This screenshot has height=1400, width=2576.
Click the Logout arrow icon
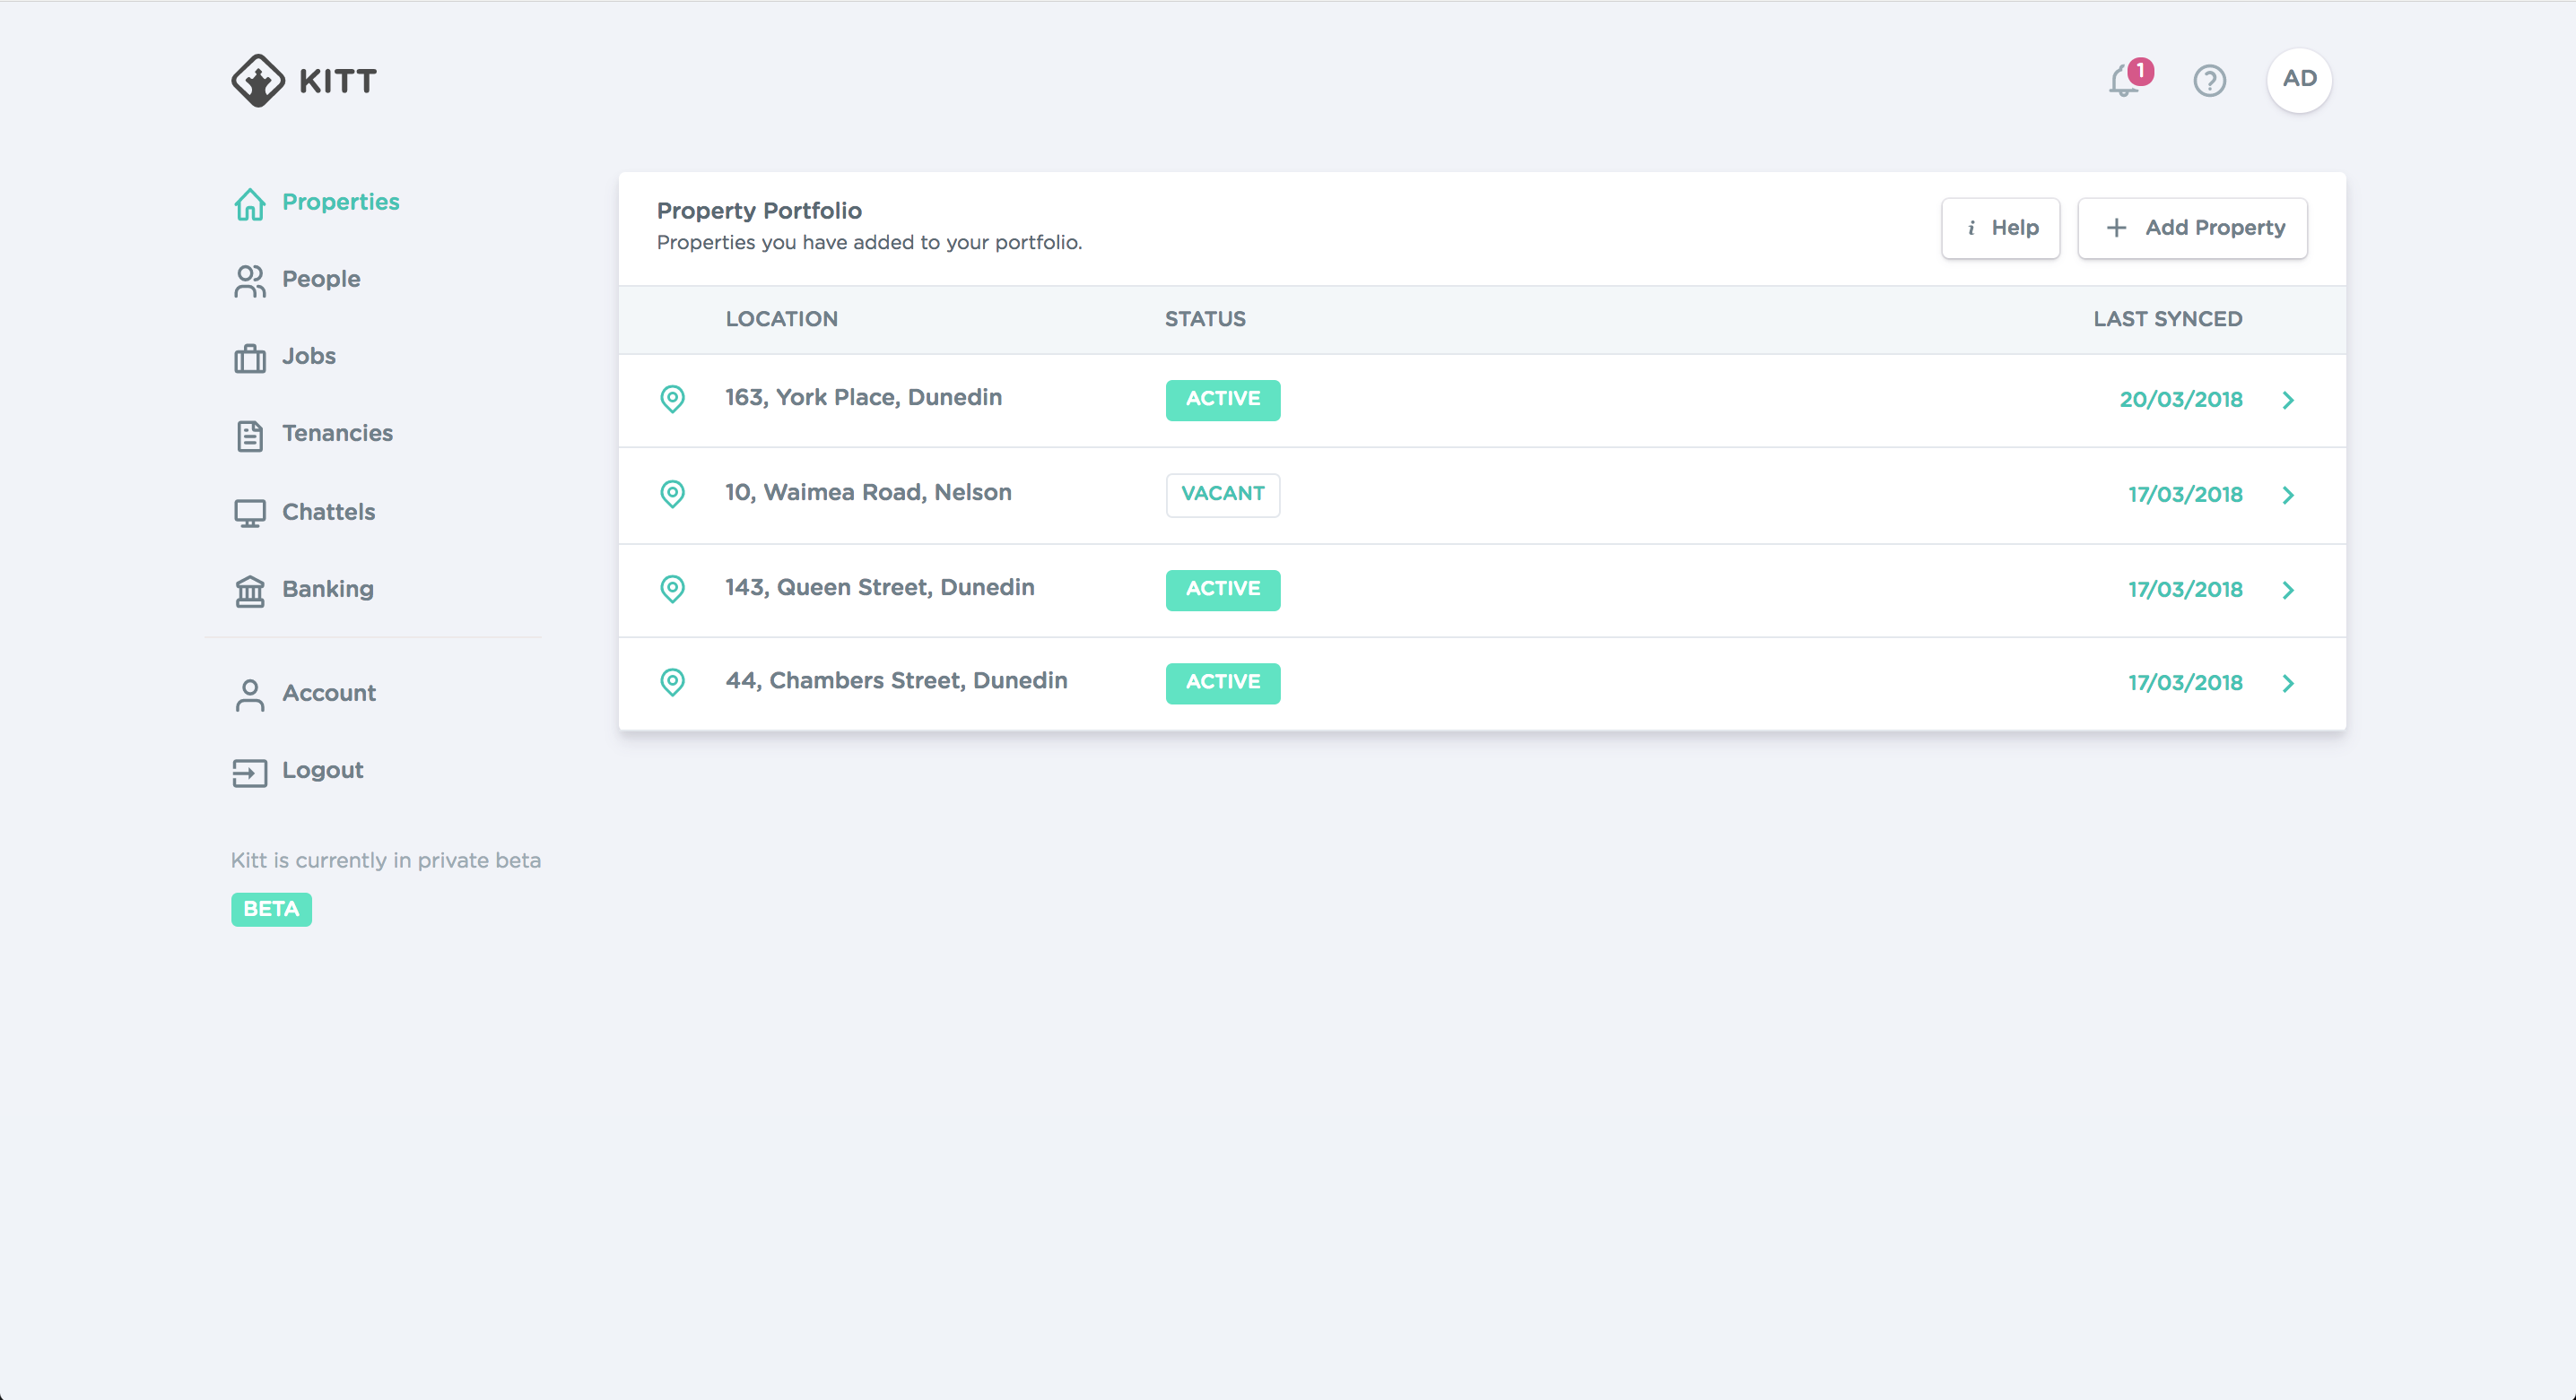click(x=250, y=773)
